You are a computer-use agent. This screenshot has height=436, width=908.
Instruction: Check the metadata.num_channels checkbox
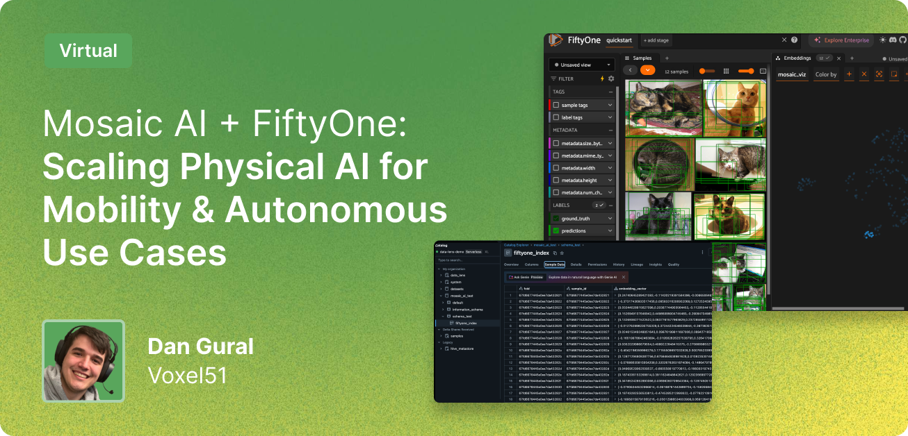coord(556,192)
